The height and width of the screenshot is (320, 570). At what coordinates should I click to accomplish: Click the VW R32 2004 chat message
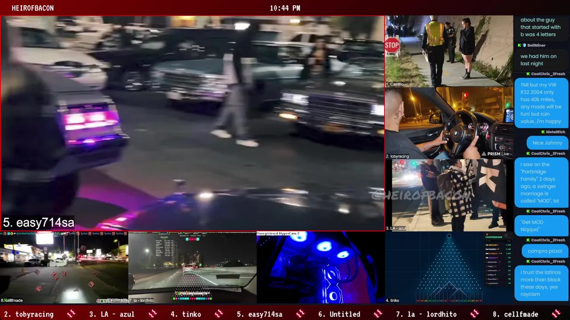541,103
